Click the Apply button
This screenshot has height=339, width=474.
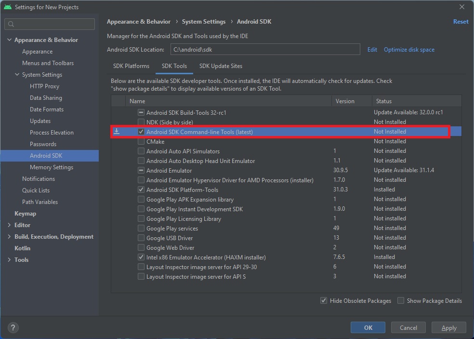pyautogui.click(x=449, y=327)
